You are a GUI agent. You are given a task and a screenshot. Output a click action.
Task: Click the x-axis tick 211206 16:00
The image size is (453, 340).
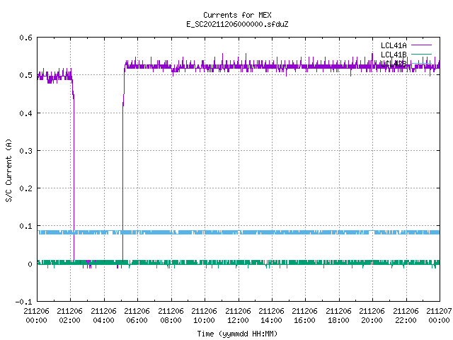click(x=305, y=316)
